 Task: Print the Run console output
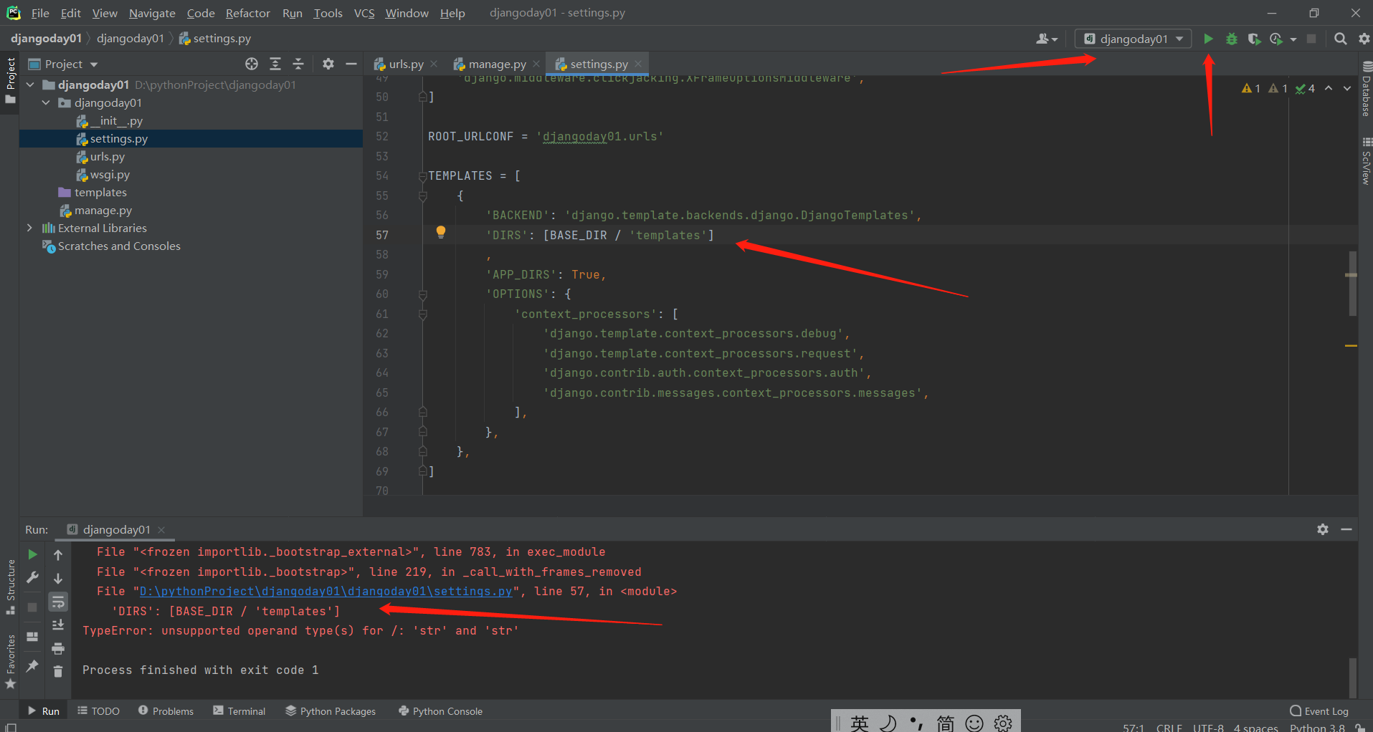(58, 648)
